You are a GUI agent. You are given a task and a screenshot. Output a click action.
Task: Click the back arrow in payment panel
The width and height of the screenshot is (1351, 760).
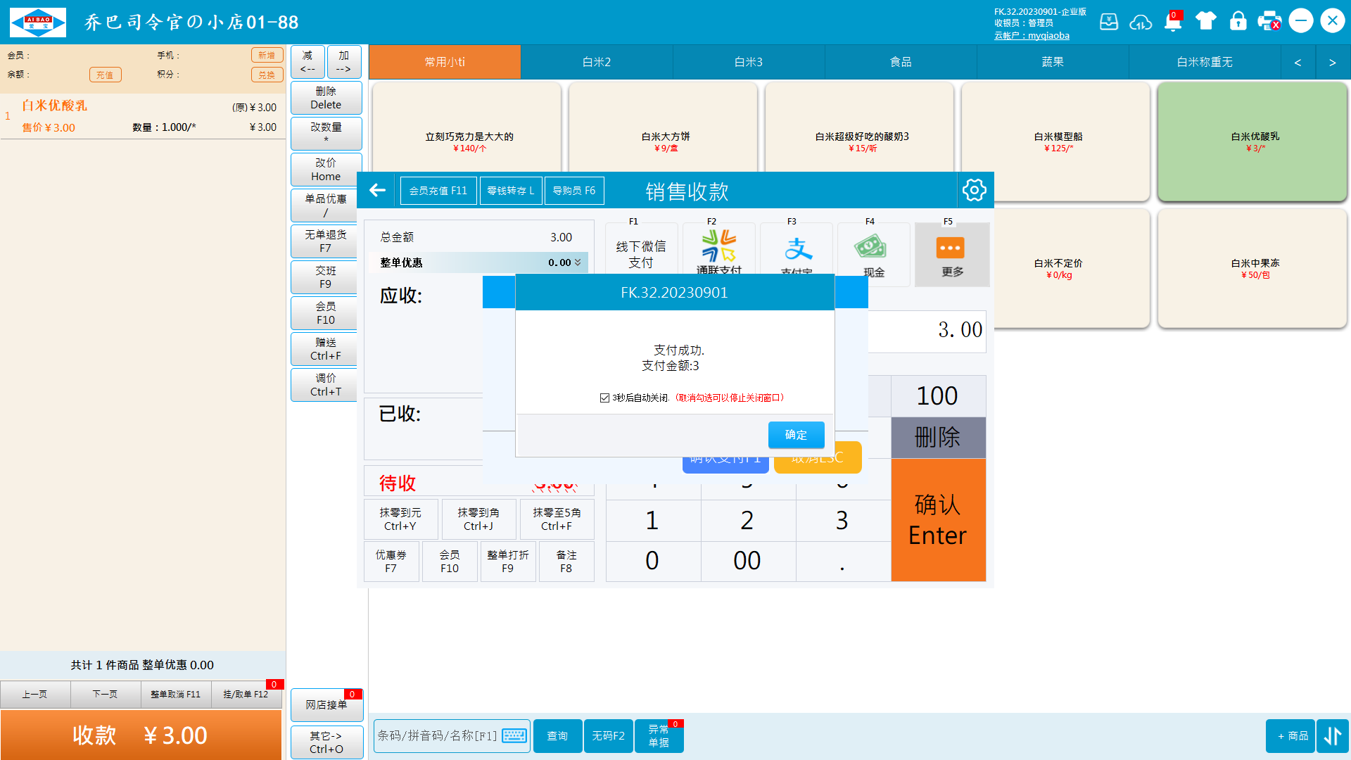[378, 190]
